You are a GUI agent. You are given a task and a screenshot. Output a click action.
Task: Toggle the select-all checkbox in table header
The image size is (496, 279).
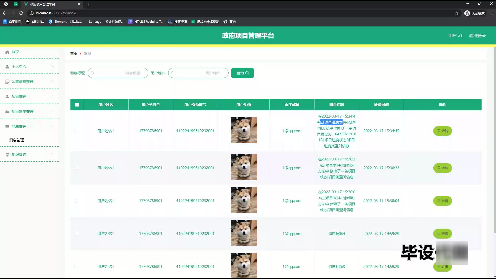pyautogui.click(x=77, y=105)
